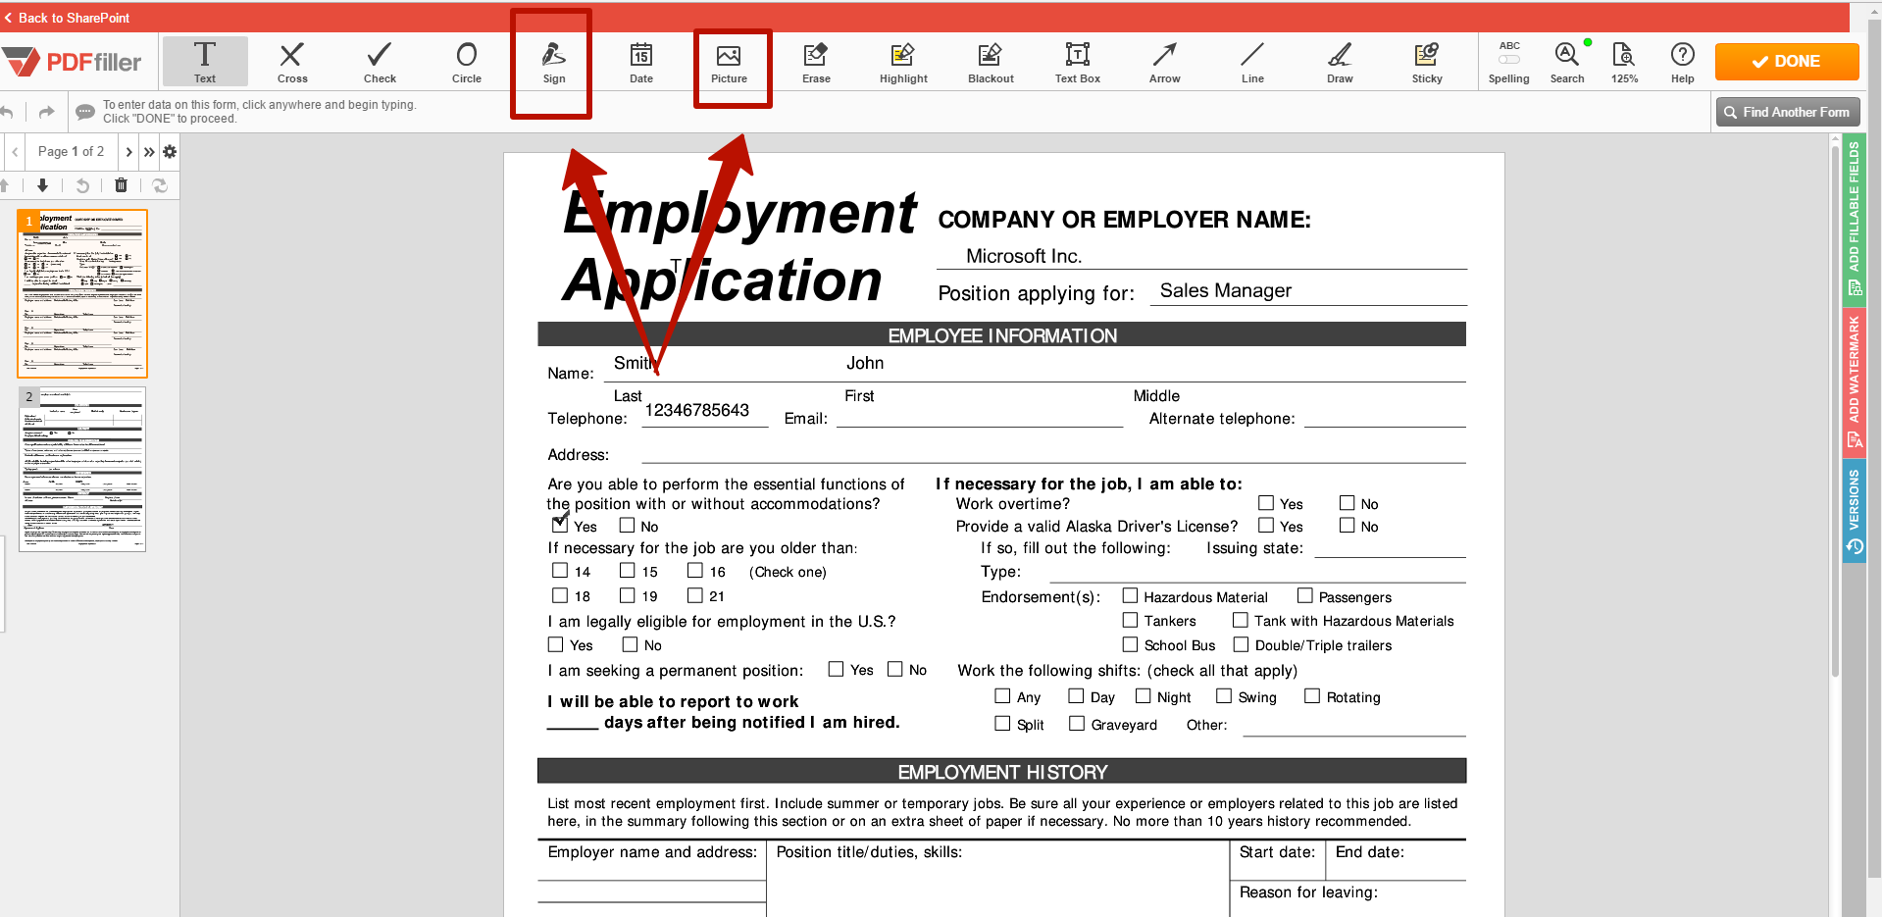Activate the Erase tool
The image size is (1882, 917).
click(x=816, y=62)
